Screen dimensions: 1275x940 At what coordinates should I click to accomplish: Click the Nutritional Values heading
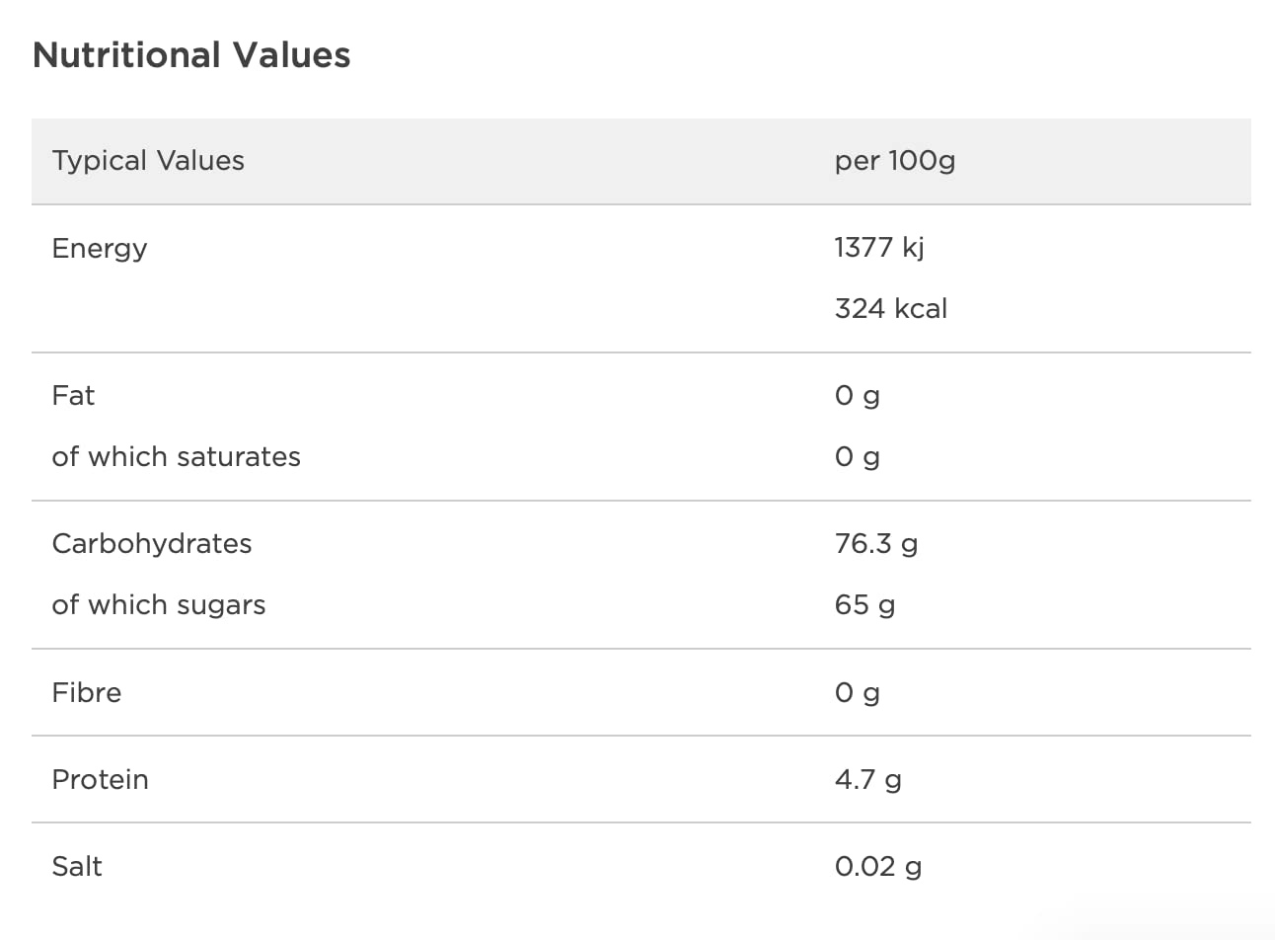pyautogui.click(x=191, y=55)
